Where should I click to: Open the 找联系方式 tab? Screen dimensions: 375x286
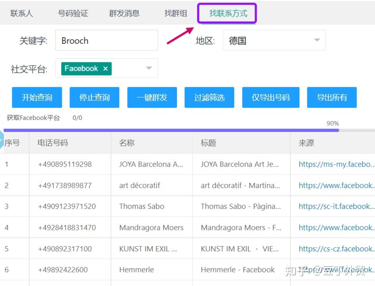point(228,13)
